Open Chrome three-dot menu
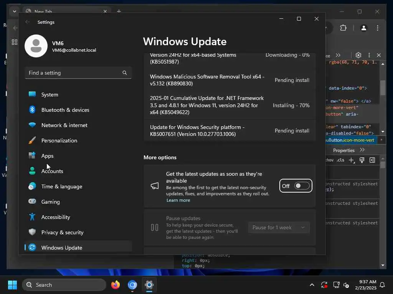 tap(378, 28)
